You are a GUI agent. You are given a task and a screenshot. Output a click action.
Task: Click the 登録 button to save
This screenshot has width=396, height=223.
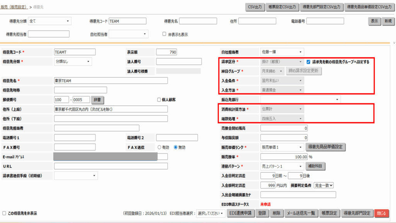(x=262, y=213)
